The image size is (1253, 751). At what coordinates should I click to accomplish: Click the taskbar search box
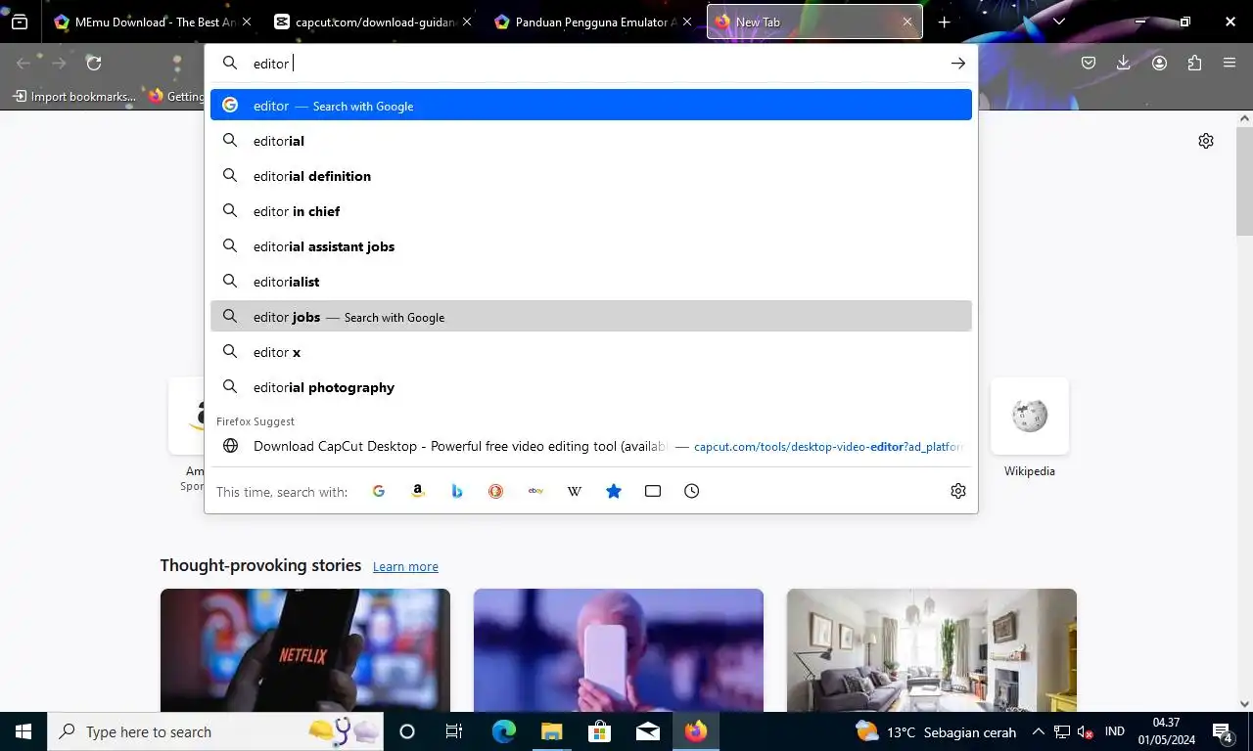click(215, 731)
